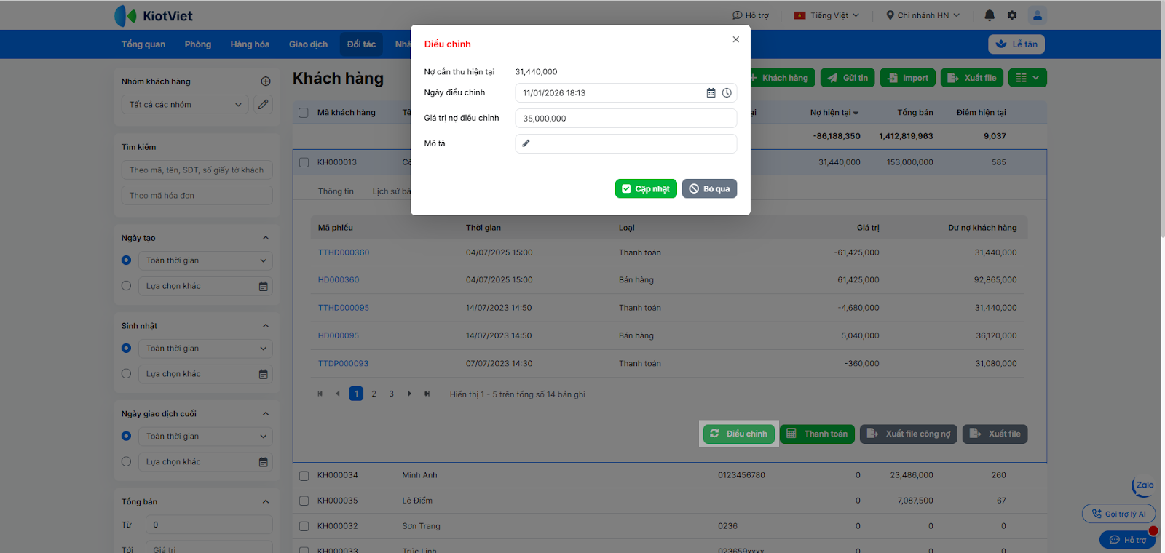Click the Cập nhật button
Screen dimensions: 1165x553
[646, 188]
